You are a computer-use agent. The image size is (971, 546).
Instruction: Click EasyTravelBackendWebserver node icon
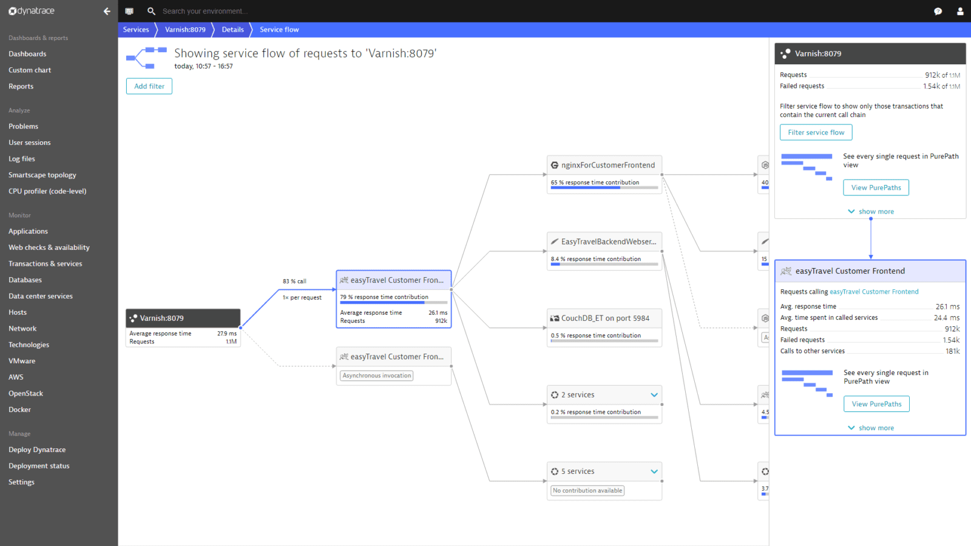point(555,241)
